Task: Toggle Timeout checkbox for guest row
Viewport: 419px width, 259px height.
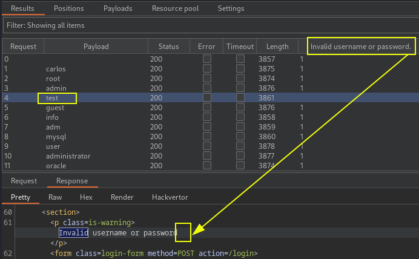Action: 240,107
